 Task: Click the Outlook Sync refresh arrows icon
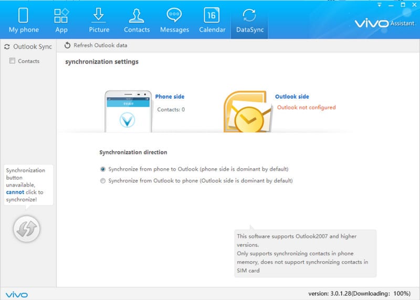coord(7,47)
